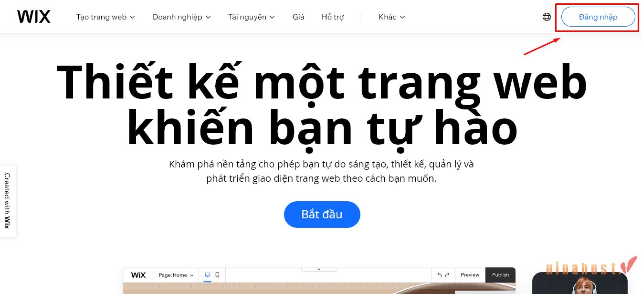Click the Wix logo in the header

(33, 17)
